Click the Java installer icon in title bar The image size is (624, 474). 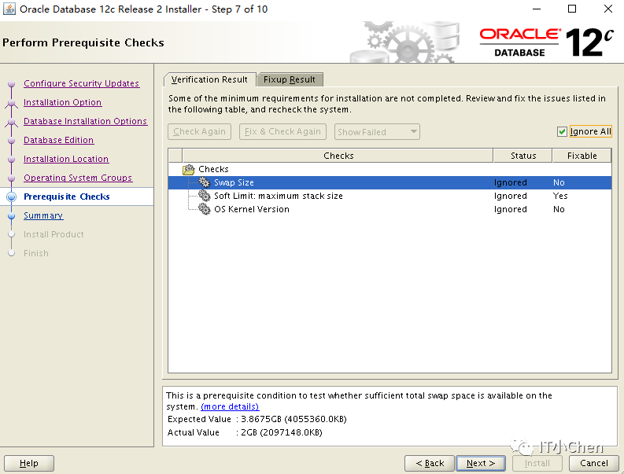pos(9,9)
